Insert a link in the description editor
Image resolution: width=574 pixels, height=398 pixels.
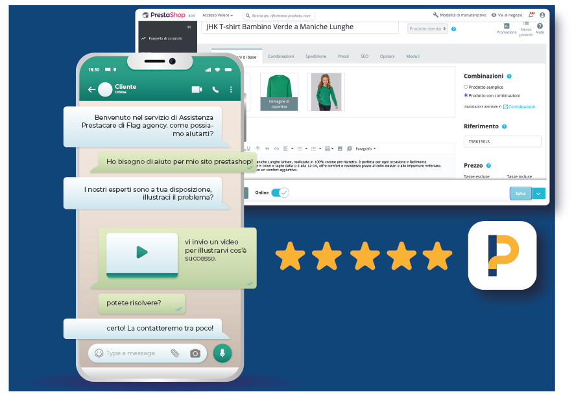tap(276, 148)
